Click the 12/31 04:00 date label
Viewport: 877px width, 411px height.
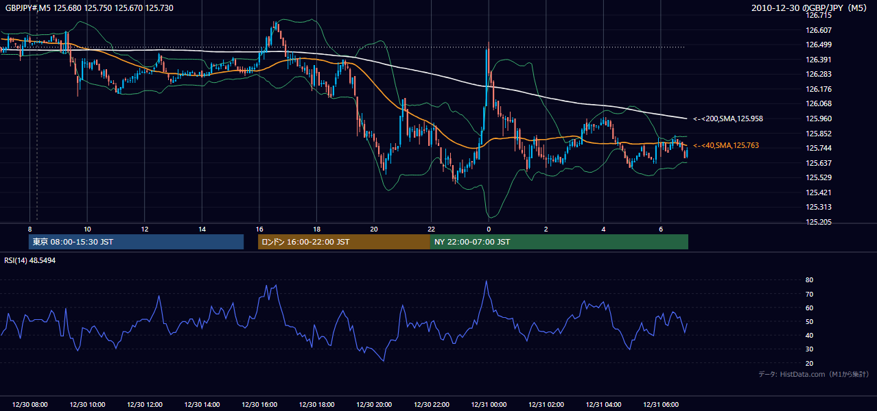(603, 405)
